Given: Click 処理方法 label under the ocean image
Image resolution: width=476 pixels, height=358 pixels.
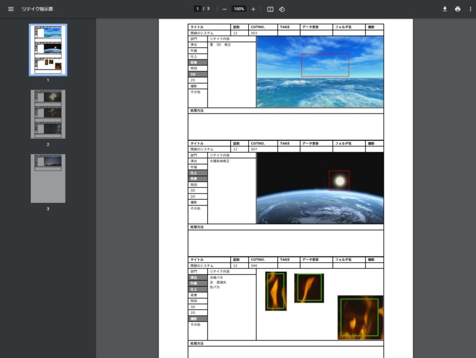Looking at the screenshot, I should 197,111.
